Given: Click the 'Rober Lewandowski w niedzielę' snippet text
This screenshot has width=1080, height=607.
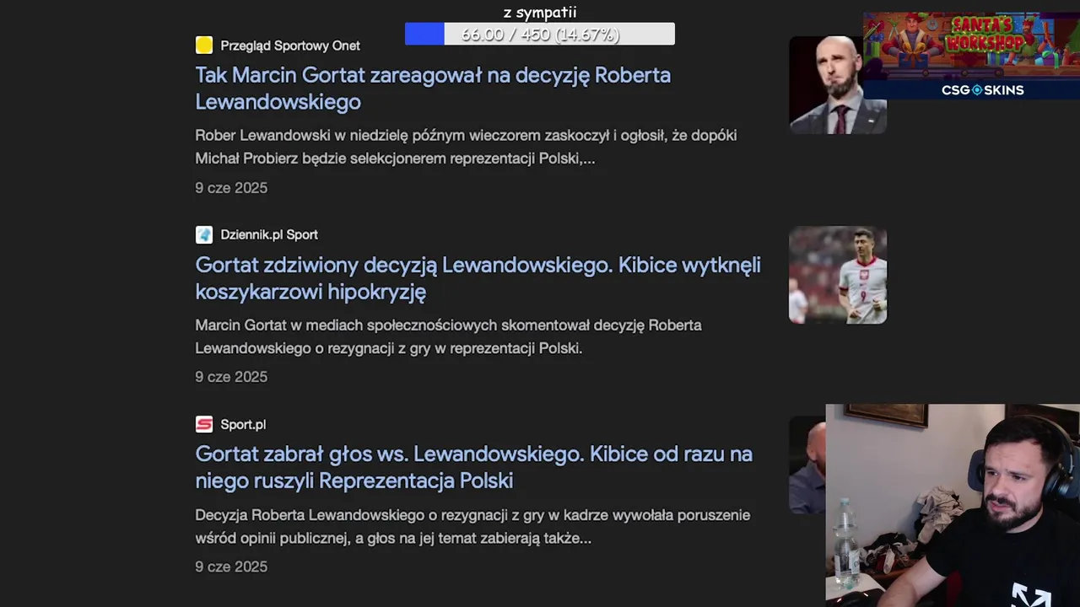Looking at the screenshot, I should coord(466,147).
